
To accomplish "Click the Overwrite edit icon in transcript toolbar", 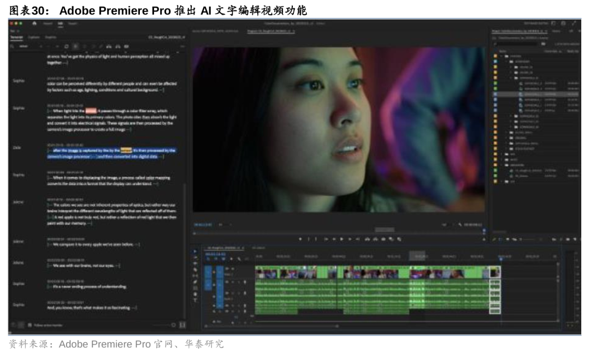I will click(x=118, y=46).
